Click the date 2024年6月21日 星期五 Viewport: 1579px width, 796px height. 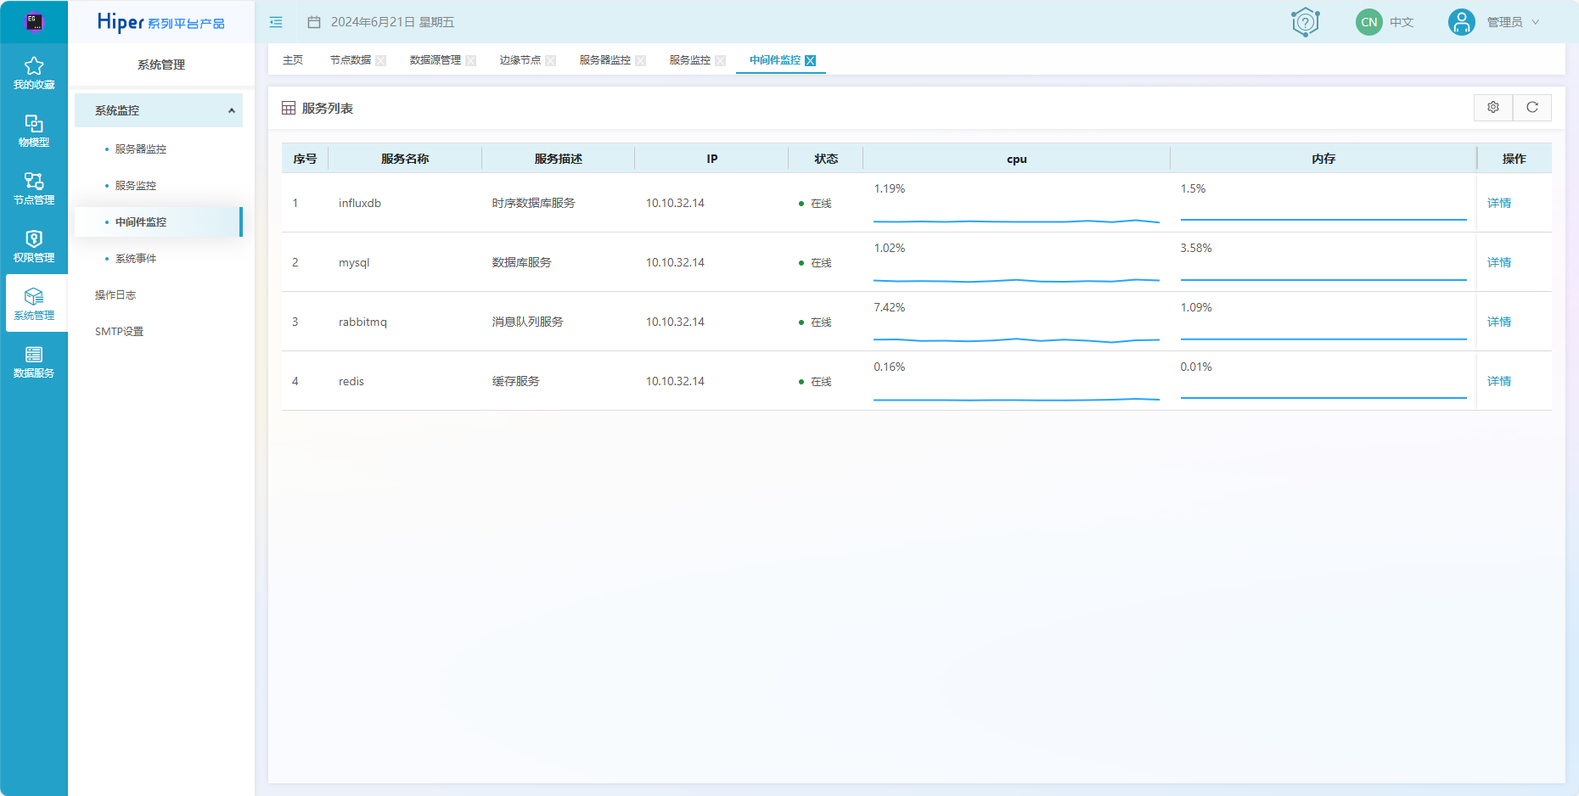pos(392,22)
